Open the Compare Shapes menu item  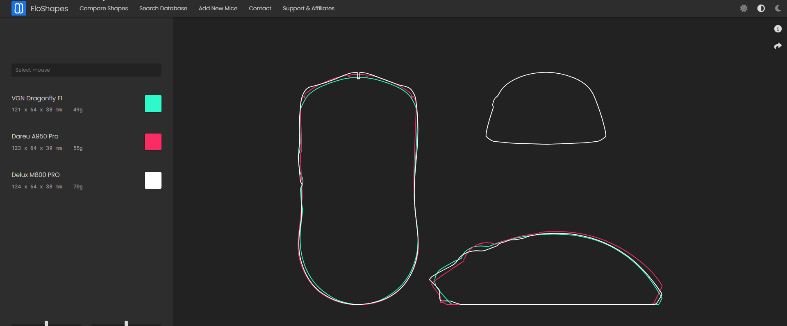104,8
